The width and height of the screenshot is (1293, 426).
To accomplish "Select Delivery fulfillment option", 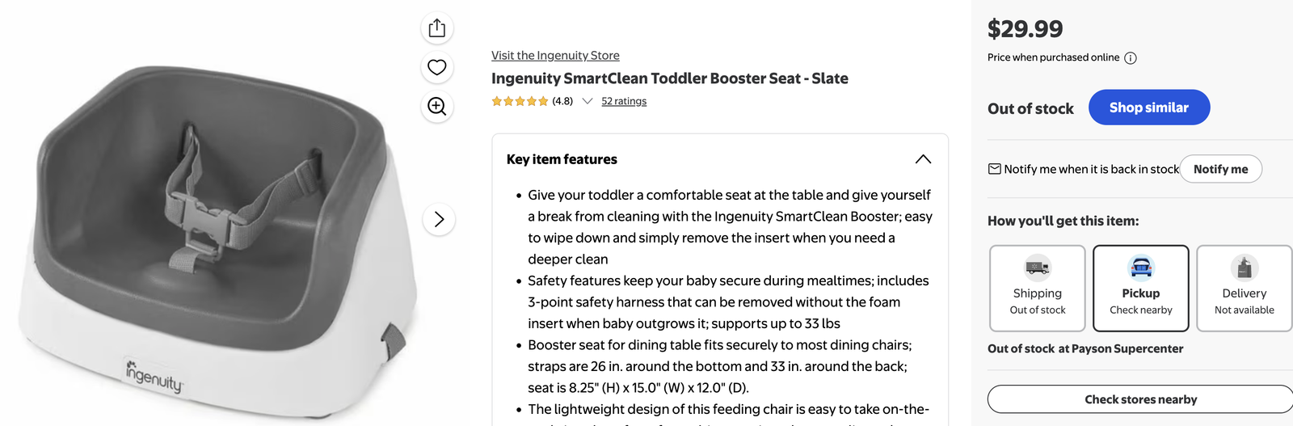I will point(1245,289).
